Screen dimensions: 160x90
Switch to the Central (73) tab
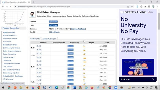coord(35,39)
